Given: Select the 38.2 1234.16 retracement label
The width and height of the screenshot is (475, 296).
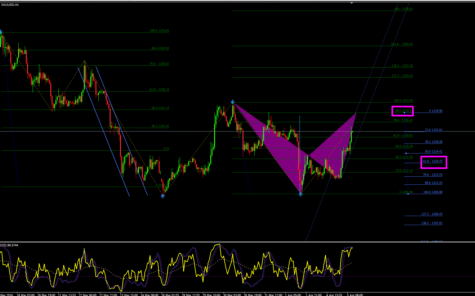Looking at the screenshot, I should point(160,126).
